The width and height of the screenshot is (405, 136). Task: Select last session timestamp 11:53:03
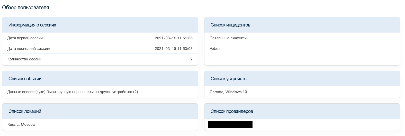tap(174, 49)
